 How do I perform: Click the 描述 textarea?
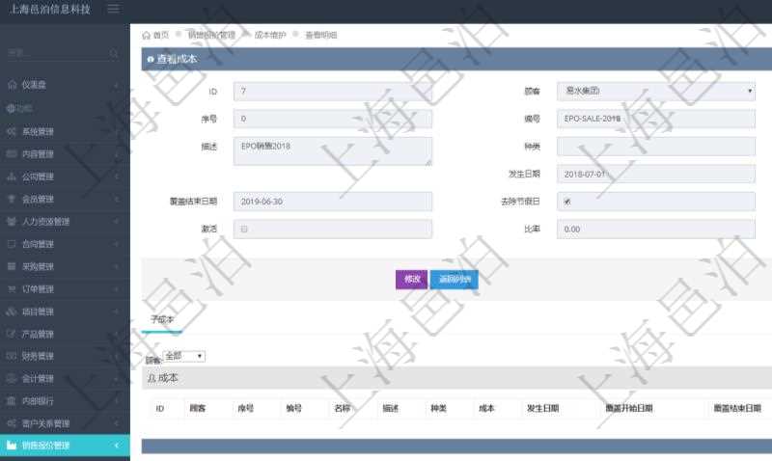[x=333, y=151]
